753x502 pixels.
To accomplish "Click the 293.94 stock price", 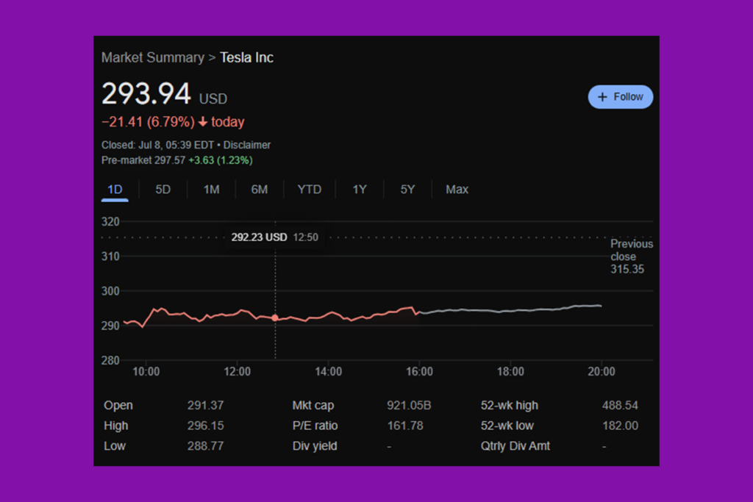I will (x=146, y=94).
